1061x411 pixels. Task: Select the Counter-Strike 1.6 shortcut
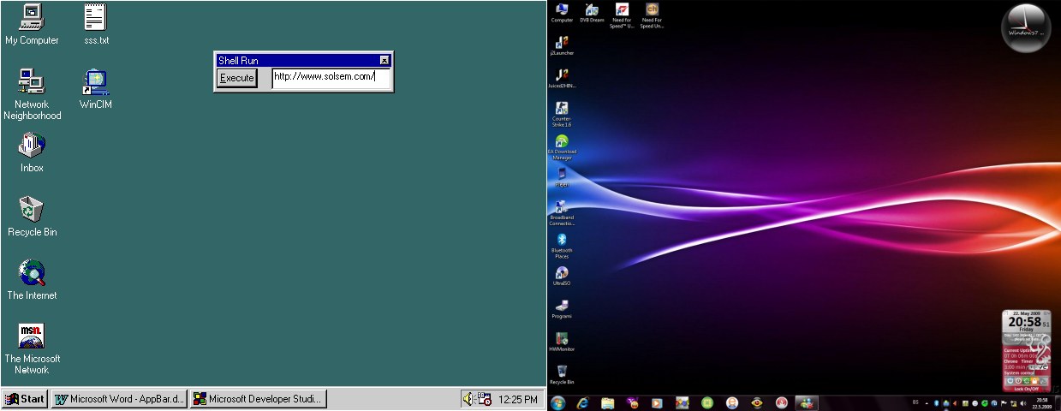pos(562,114)
